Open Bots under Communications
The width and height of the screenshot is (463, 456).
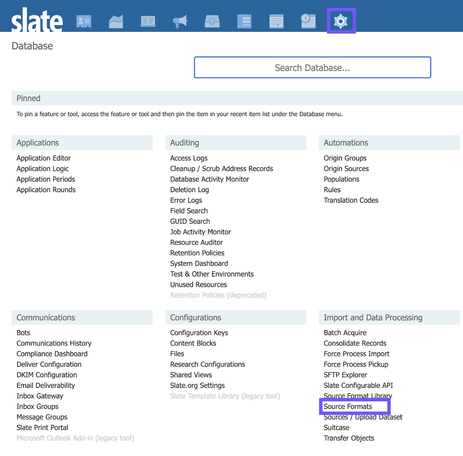coord(23,332)
